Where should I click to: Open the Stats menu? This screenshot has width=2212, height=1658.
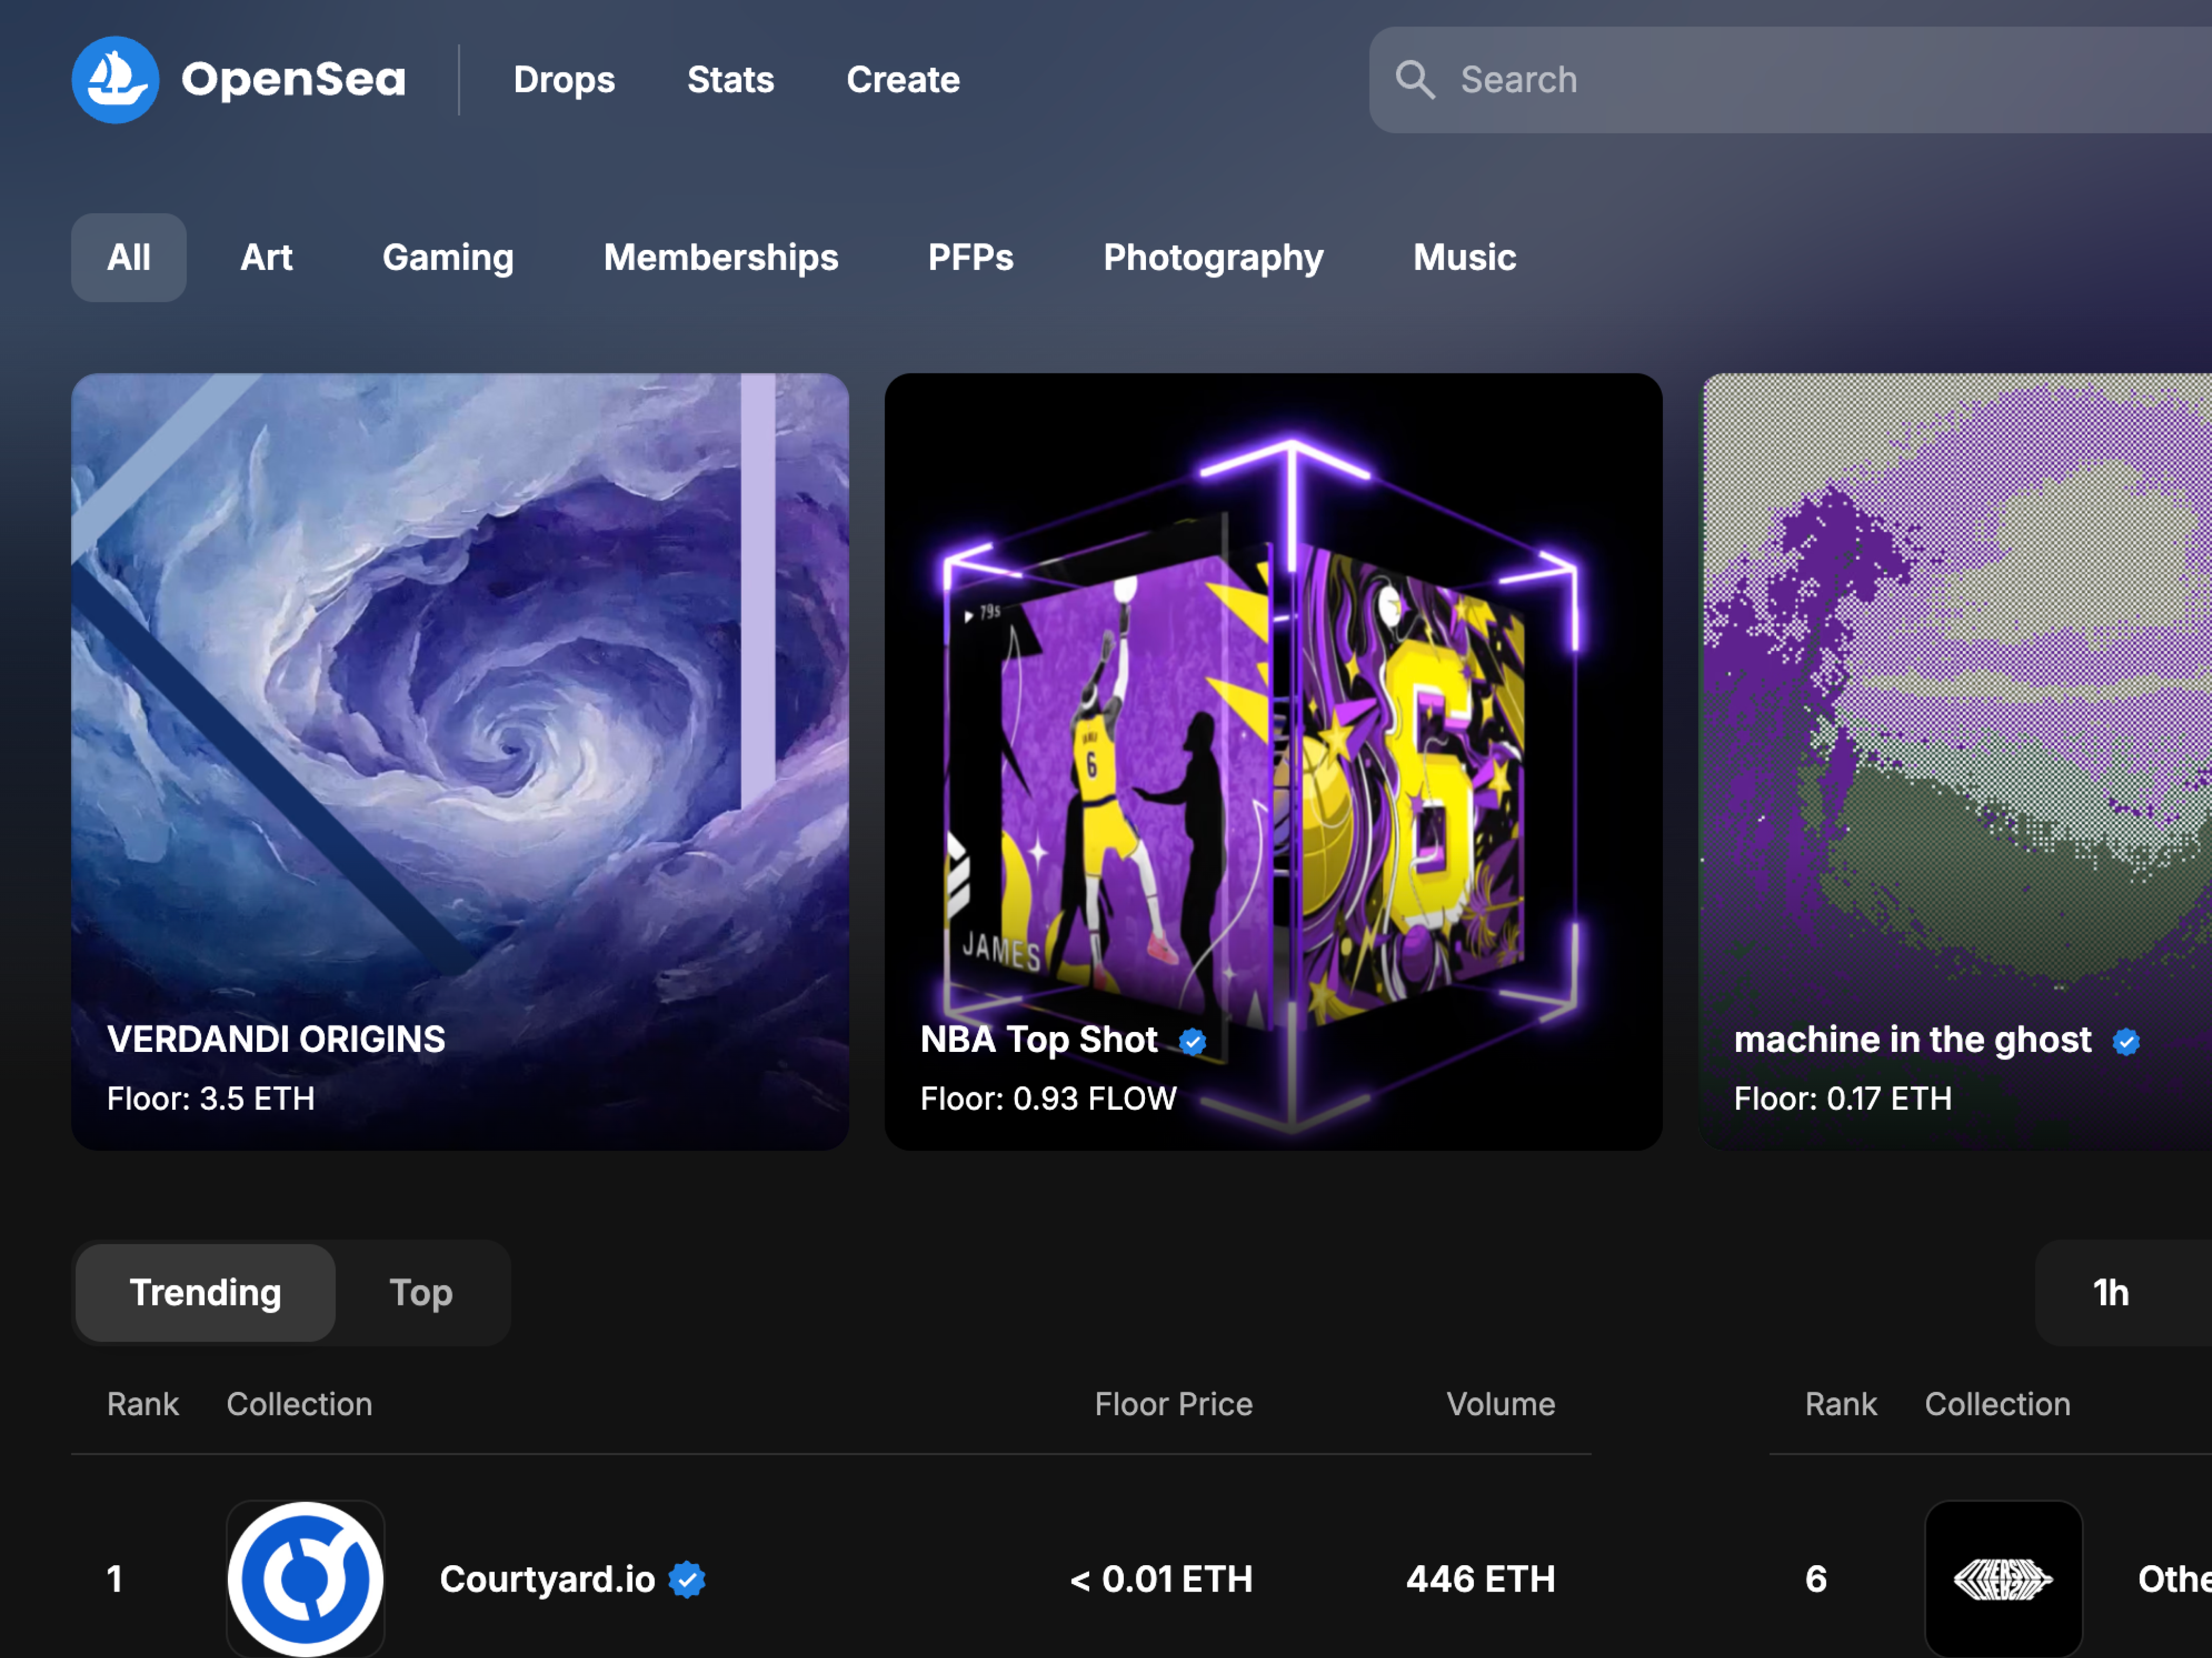pos(730,80)
